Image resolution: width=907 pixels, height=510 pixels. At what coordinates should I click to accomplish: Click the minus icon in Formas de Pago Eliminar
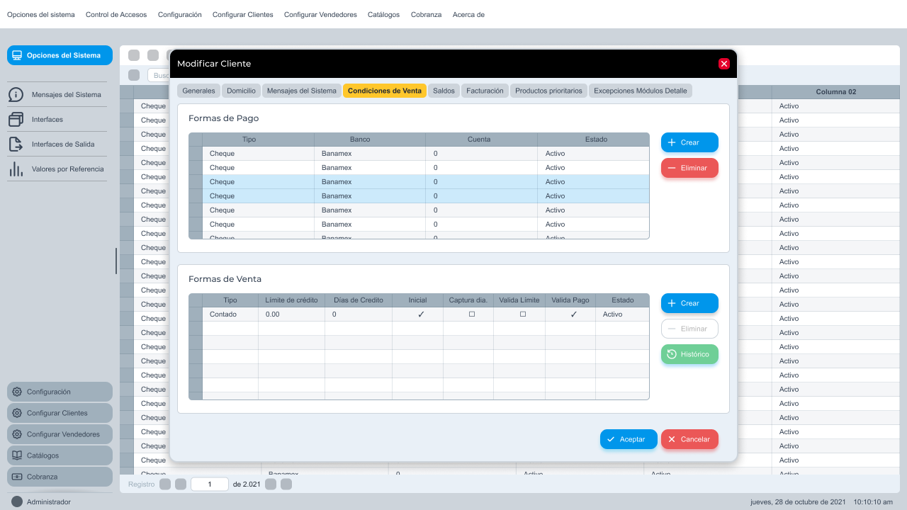tap(672, 168)
